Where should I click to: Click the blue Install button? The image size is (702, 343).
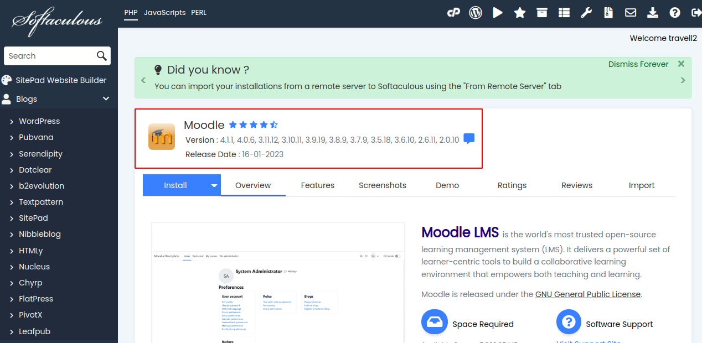pyautogui.click(x=175, y=185)
